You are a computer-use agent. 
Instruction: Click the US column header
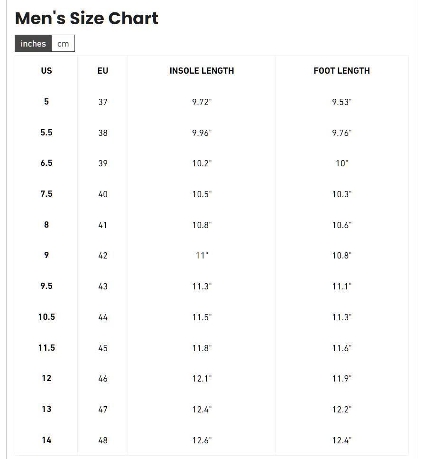tap(46, 71)
